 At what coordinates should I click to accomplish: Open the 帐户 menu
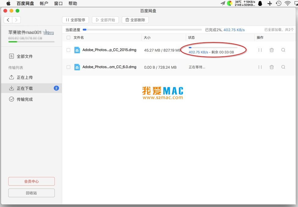pos(44,3)
